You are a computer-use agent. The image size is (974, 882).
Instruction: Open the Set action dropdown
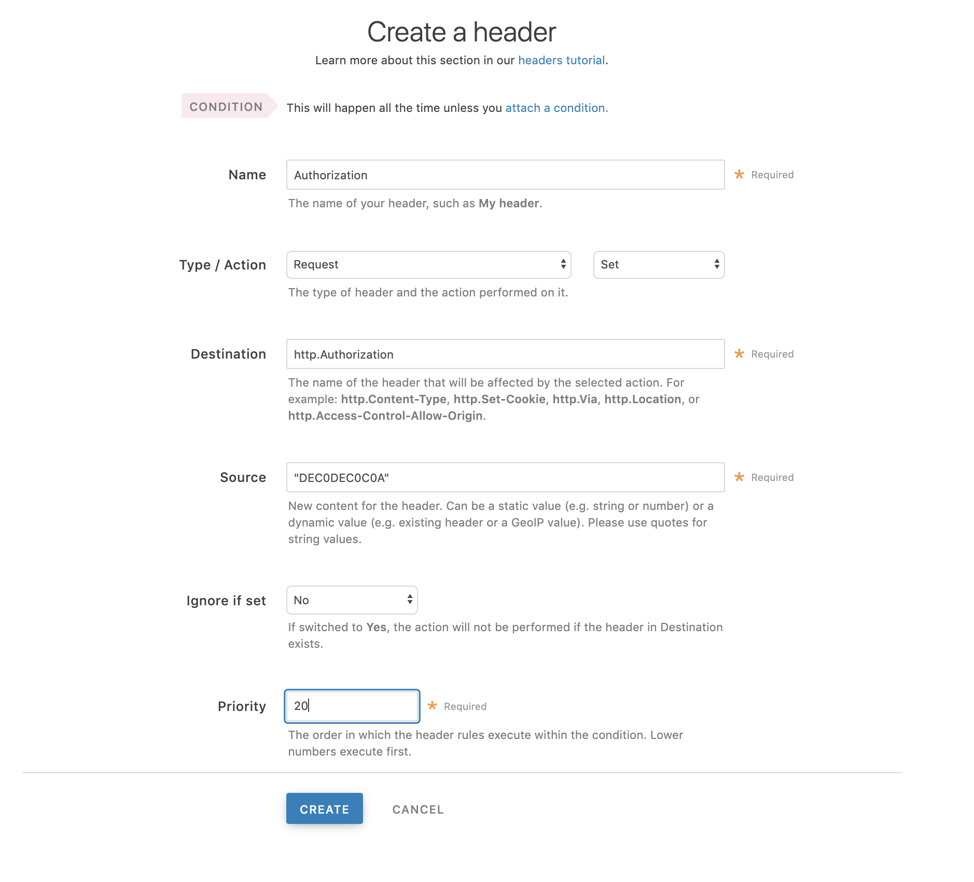(x=659, y=265)
